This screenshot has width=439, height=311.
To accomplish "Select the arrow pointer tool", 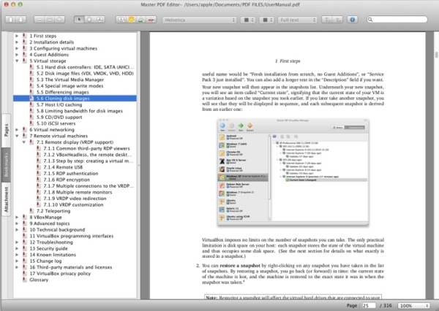I will [79, 20].
